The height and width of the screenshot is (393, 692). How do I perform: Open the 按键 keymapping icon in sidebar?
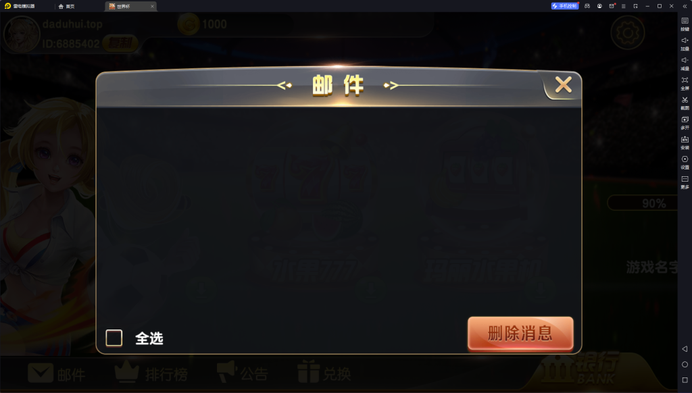pos(685,24)
